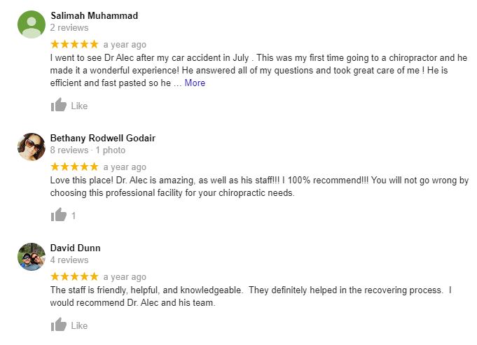Screen dimensions: 477x345
Task: Click the Like label under Salimah's review
Action: tap(79, 106)
